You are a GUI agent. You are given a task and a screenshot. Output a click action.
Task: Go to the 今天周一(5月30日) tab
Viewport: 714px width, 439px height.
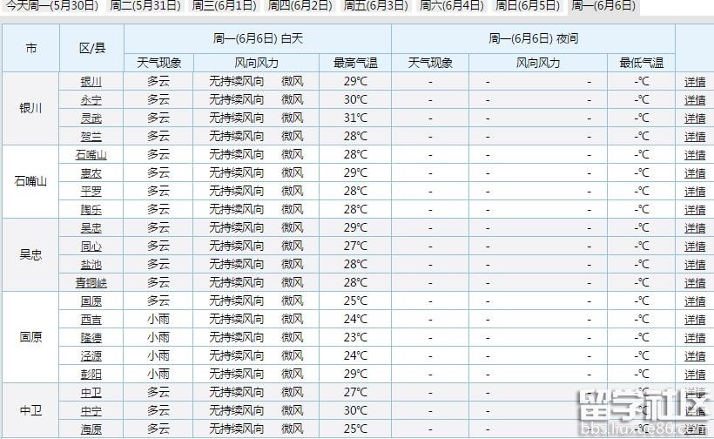click(53, 6)
